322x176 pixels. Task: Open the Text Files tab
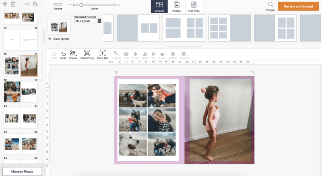coord(194,6)
